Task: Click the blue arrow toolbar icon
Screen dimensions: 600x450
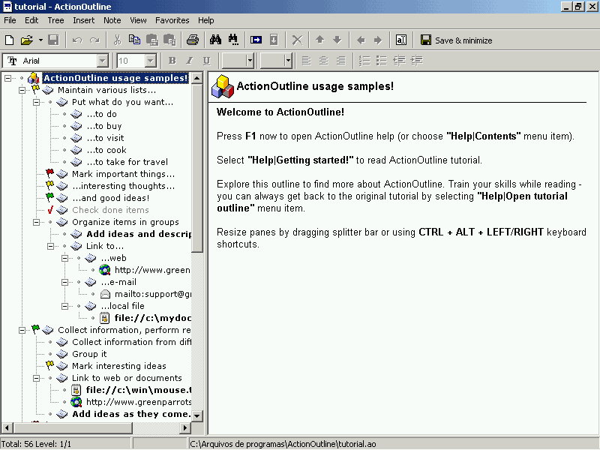Action: 256,40
